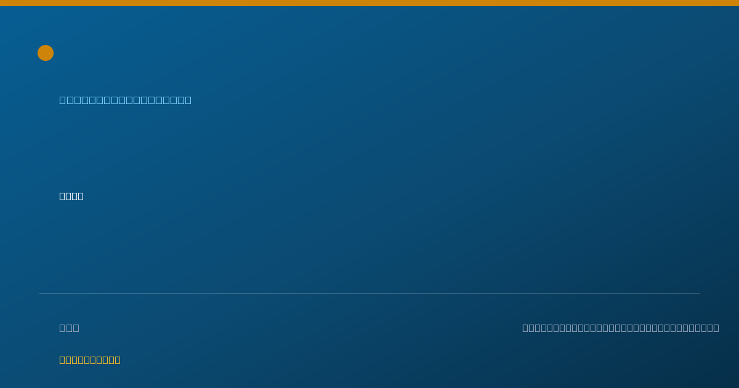Viewport: 739px width, 388px height.
Task: Click the white heading in the middle left
Action: click(71, 196)
